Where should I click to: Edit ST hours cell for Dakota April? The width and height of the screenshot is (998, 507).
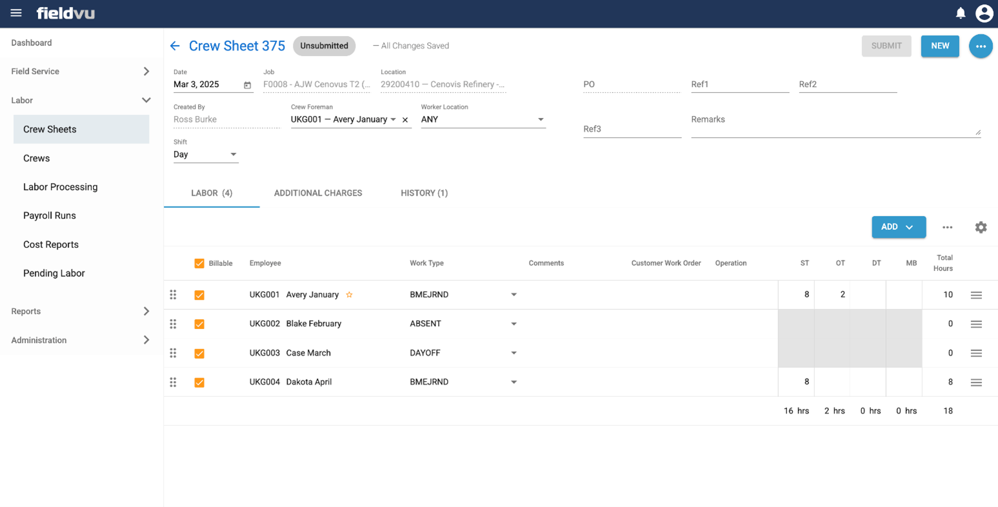click(796, 382)
